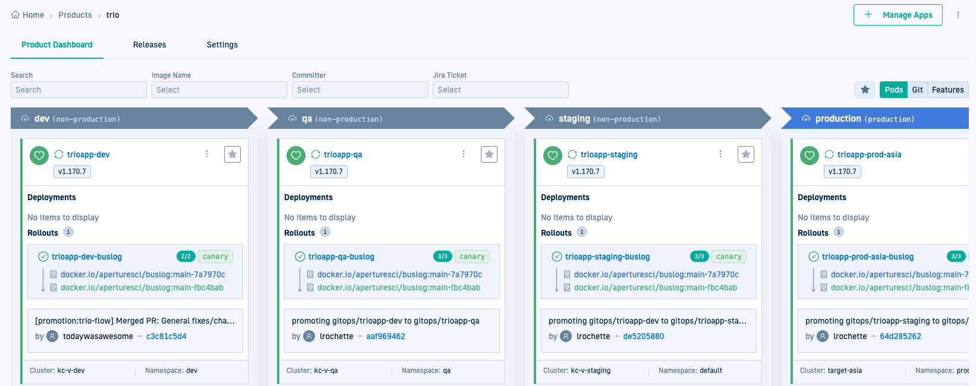Open the kebab menu on trioapp-staging card
Screen dimensions: 976x386
point(720,154)
